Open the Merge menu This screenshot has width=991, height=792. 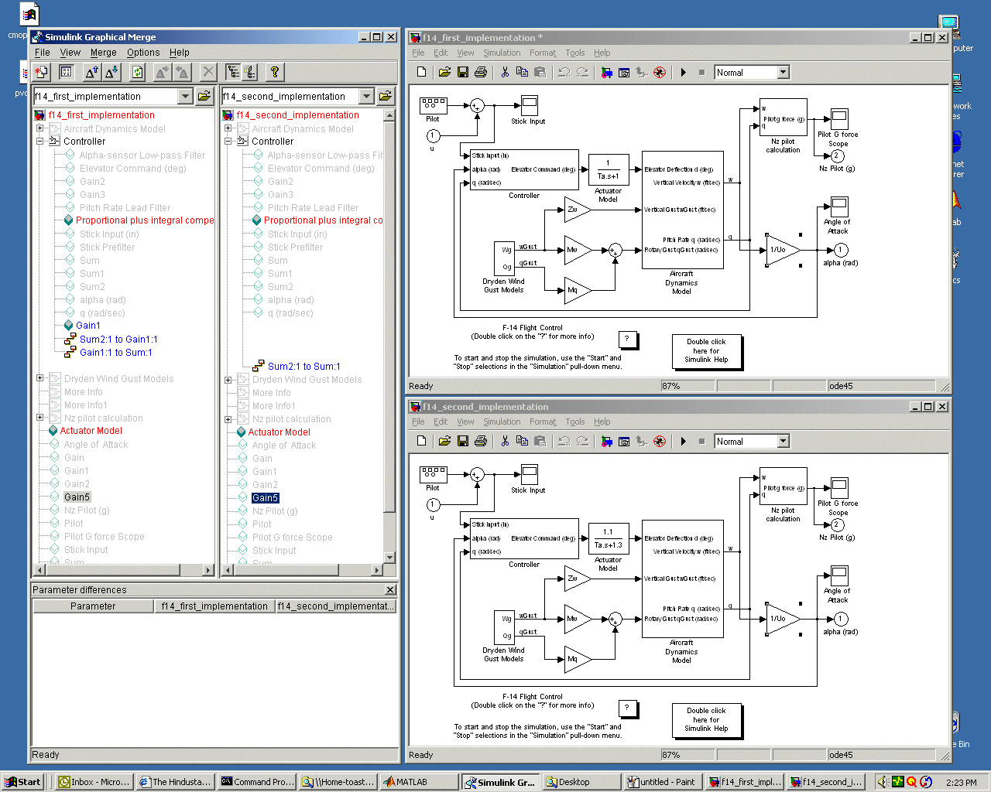click(x=103, y=53)
